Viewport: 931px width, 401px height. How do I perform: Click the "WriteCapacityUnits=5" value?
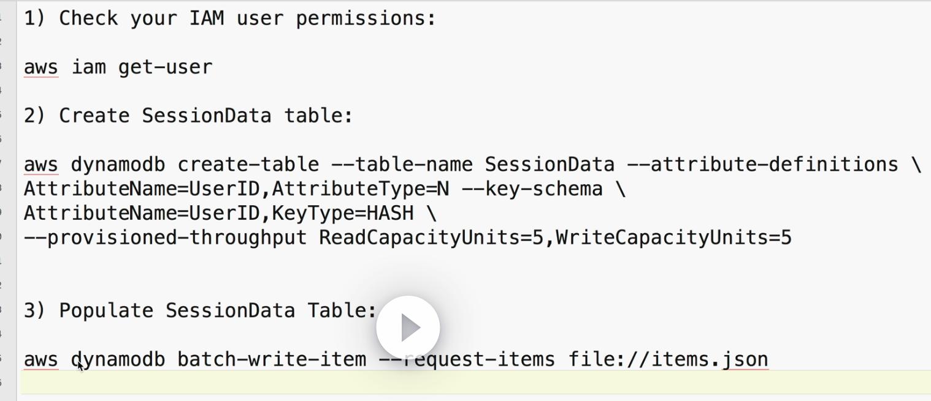pos(673,238)
